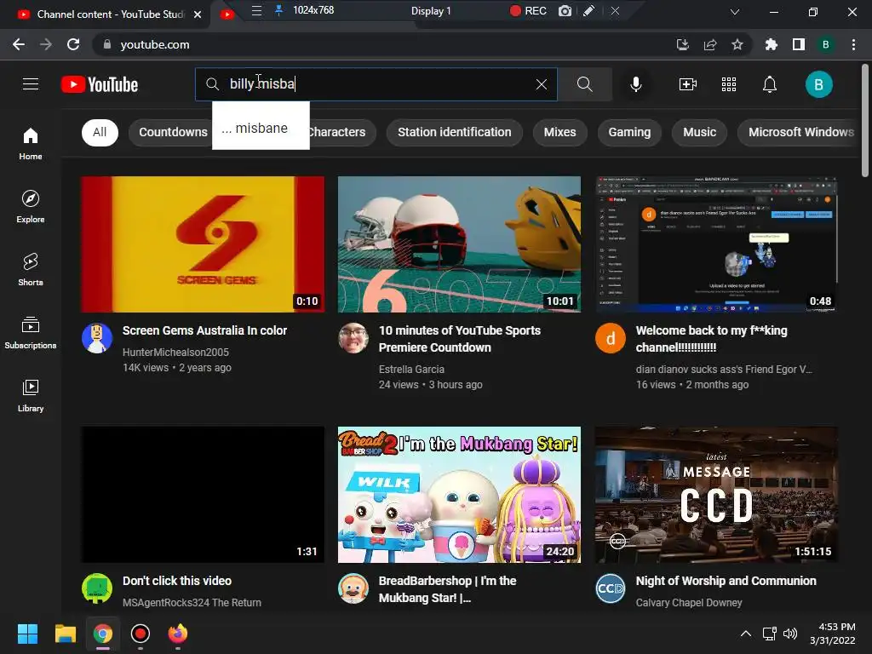Select the Mixes filter chip

click(560, 132)
